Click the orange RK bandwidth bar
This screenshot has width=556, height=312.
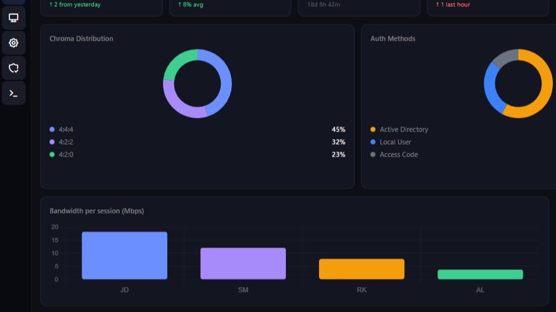(x=362, y=269)
